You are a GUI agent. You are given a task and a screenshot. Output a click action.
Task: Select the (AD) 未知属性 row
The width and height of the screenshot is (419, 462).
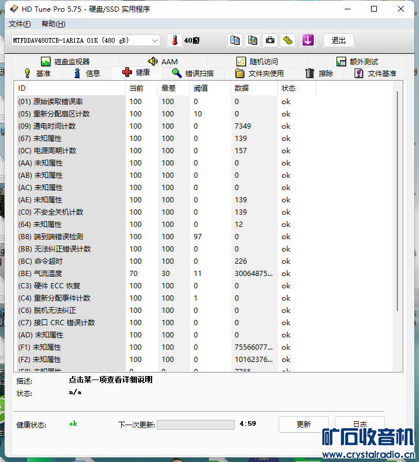[204, 335]
